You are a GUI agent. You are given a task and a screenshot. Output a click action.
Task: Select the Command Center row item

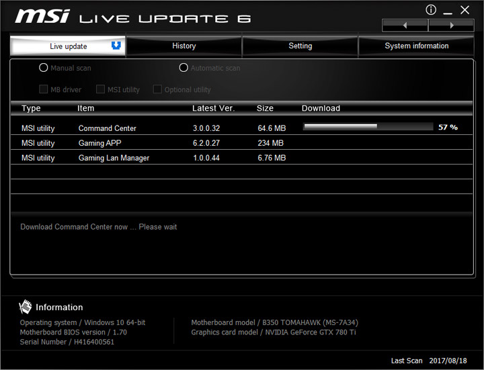click(x=107, y=128)
